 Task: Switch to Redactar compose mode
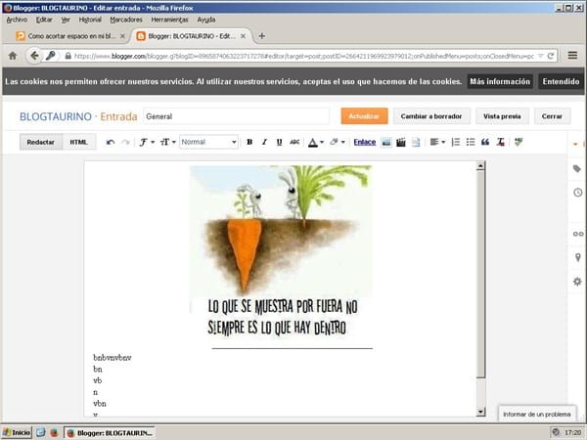pos(41,142)
